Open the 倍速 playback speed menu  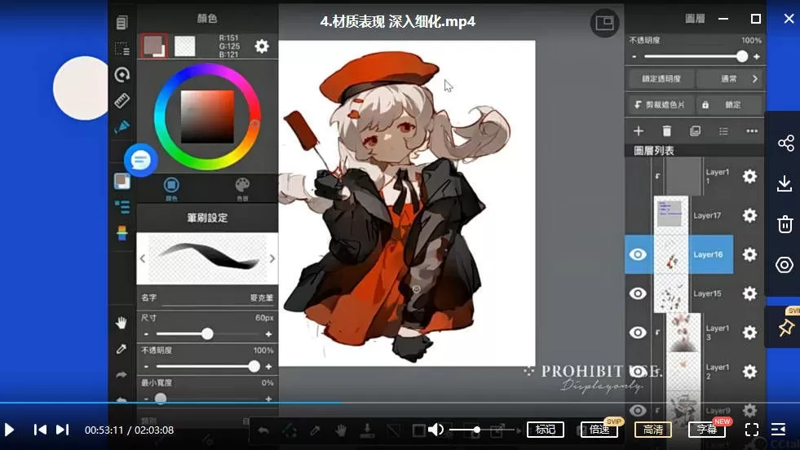tap(599, 430)
